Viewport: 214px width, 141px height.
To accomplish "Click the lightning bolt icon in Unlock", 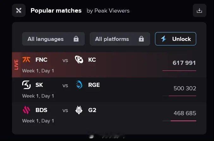I will click(x=164, y=39).
